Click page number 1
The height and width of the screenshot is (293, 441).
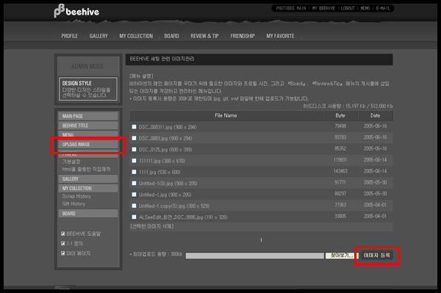(261, 240)
